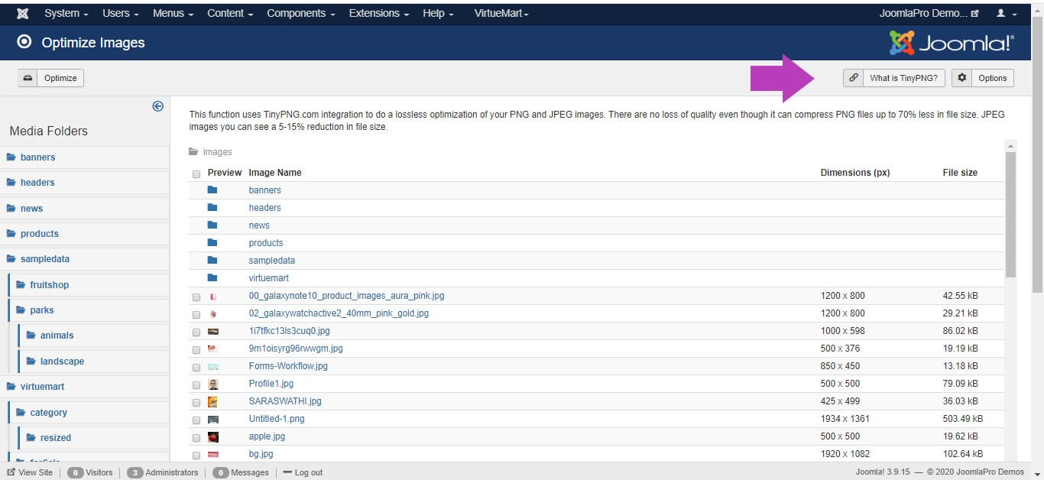Open the Components menu

[299, 14]
